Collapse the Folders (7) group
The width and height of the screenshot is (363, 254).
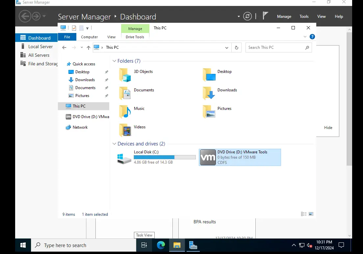point(114,61)
